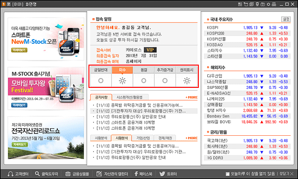Click the magnifier icon for 클릭도우미

click(37, 173)
